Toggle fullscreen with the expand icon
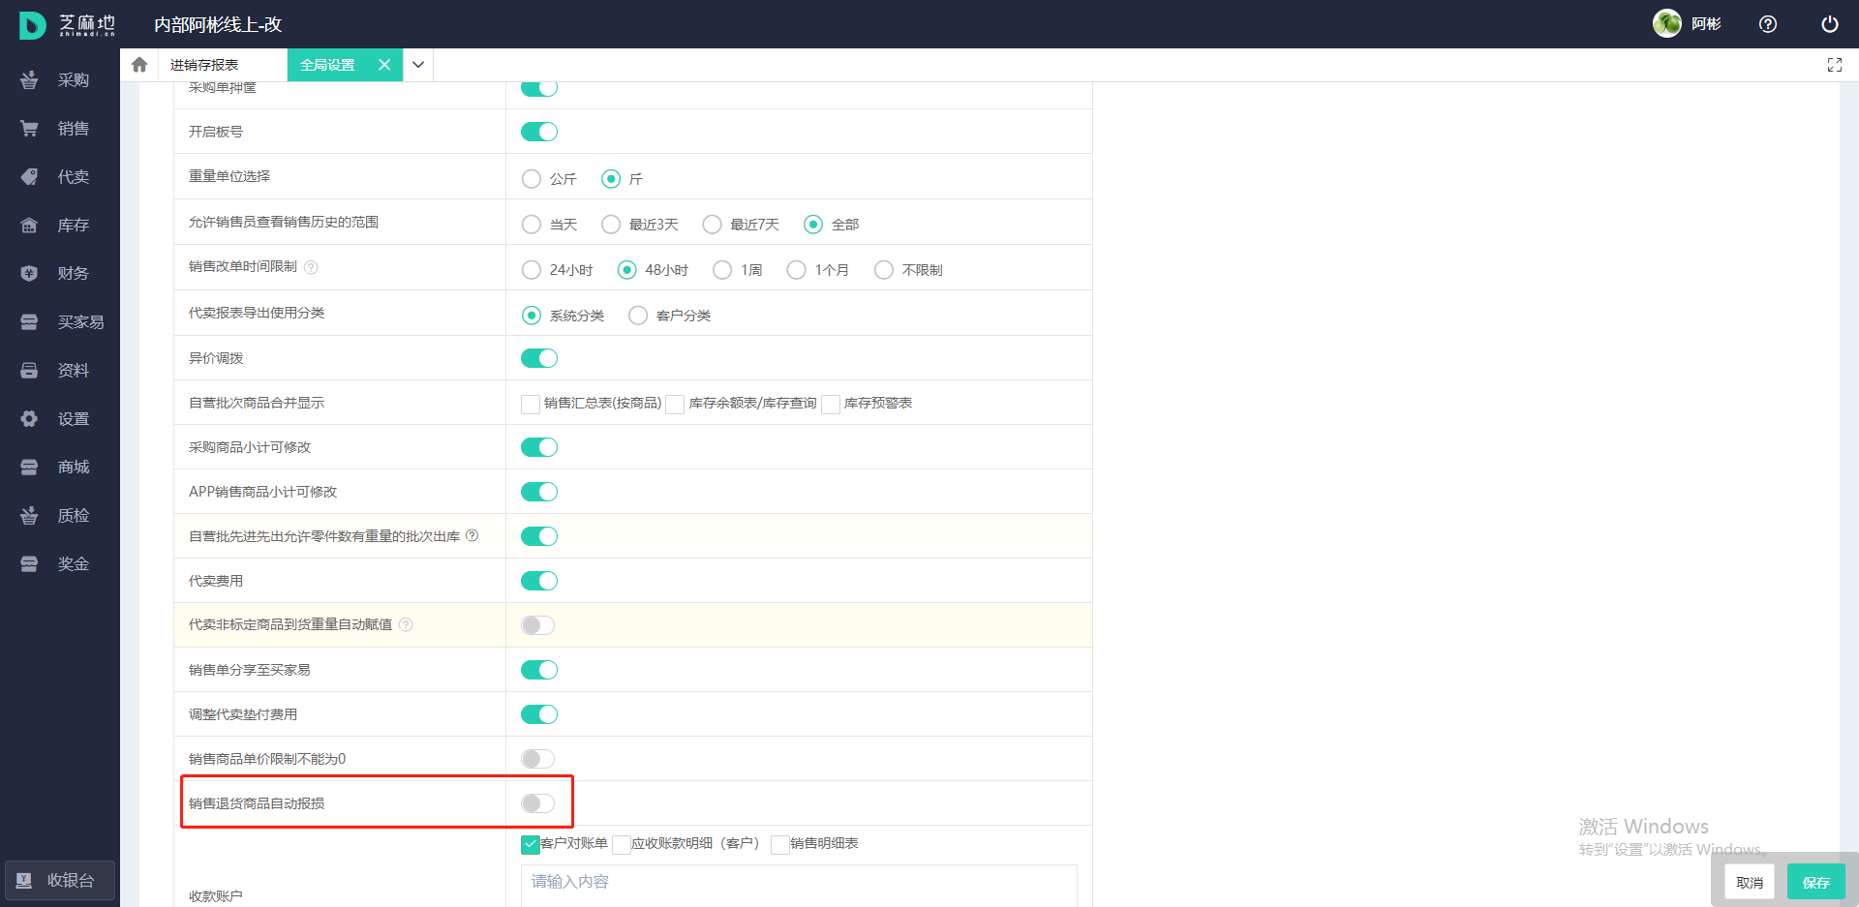Viewport: 1859px width, 907px height. (1834, 65)
